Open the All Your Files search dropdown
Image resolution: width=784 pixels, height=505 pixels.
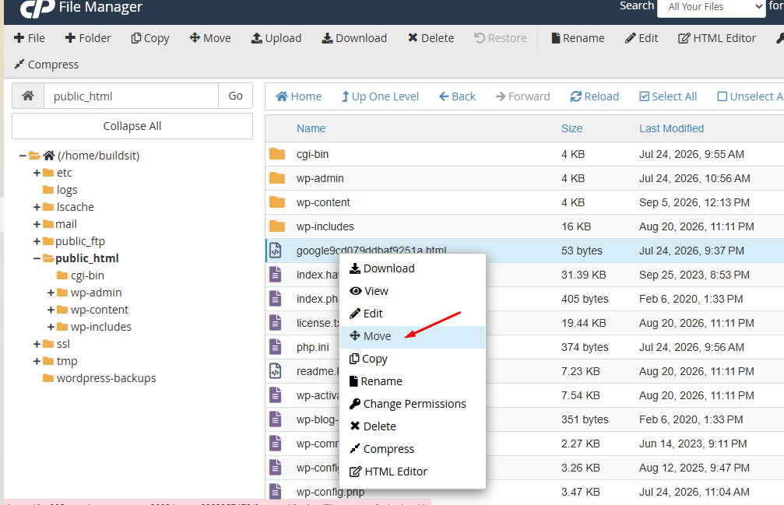coord(711,7)
